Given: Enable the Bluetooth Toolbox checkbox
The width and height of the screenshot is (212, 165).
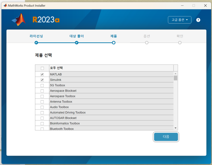Looking at the screenshot, I should point(42,129).
